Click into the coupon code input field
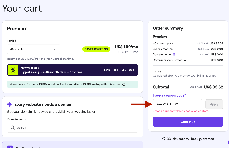 pyautogui.click(x=177, y=104)
